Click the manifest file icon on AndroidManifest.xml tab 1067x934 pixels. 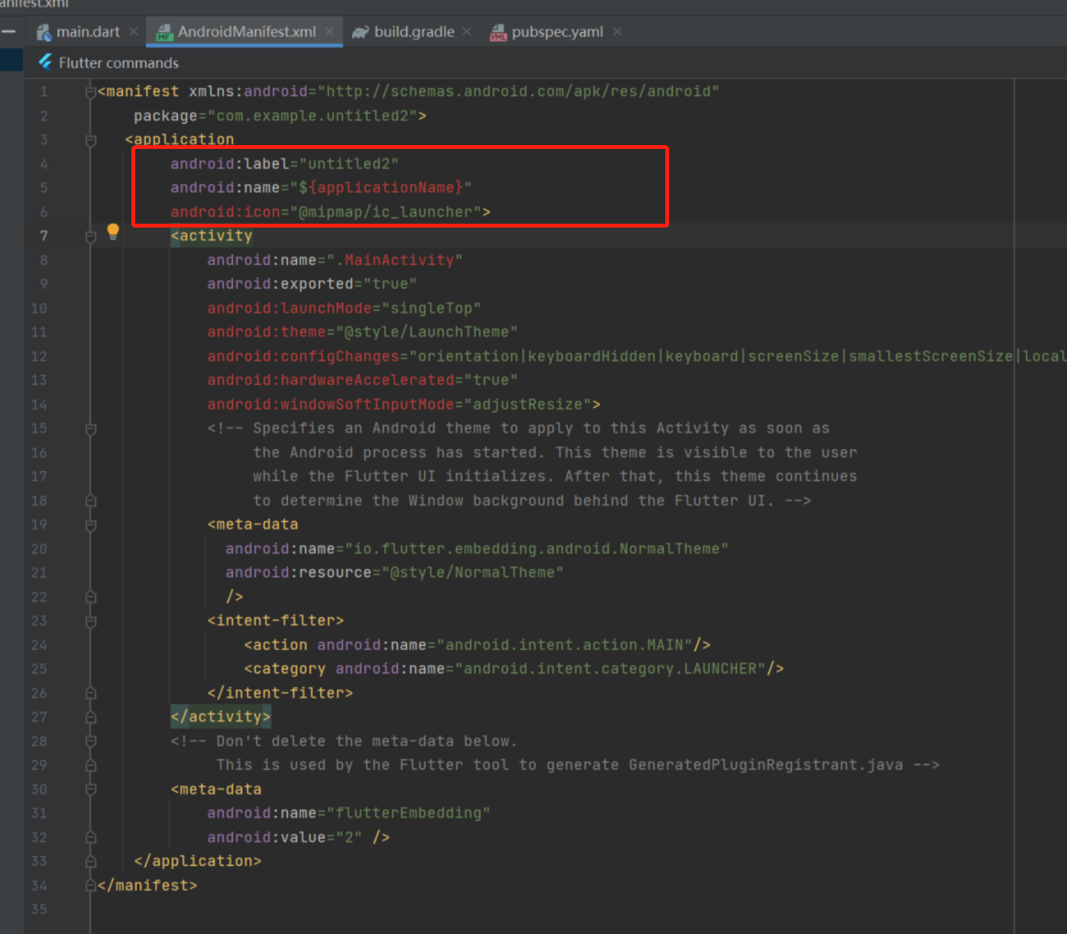pyautogui.click(x=164, y=32)
